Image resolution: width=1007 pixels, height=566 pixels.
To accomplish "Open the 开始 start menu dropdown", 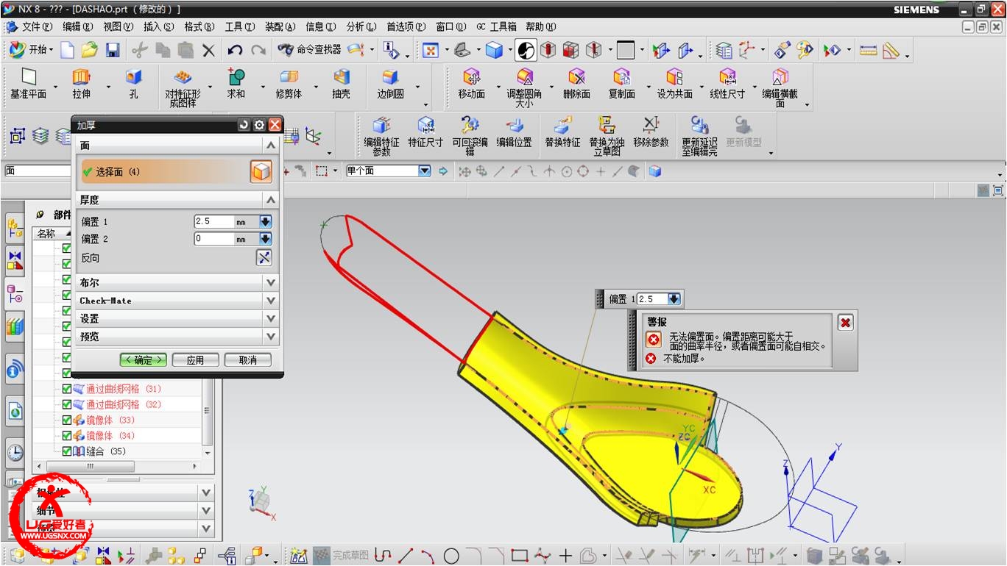I will pos(32,50).
